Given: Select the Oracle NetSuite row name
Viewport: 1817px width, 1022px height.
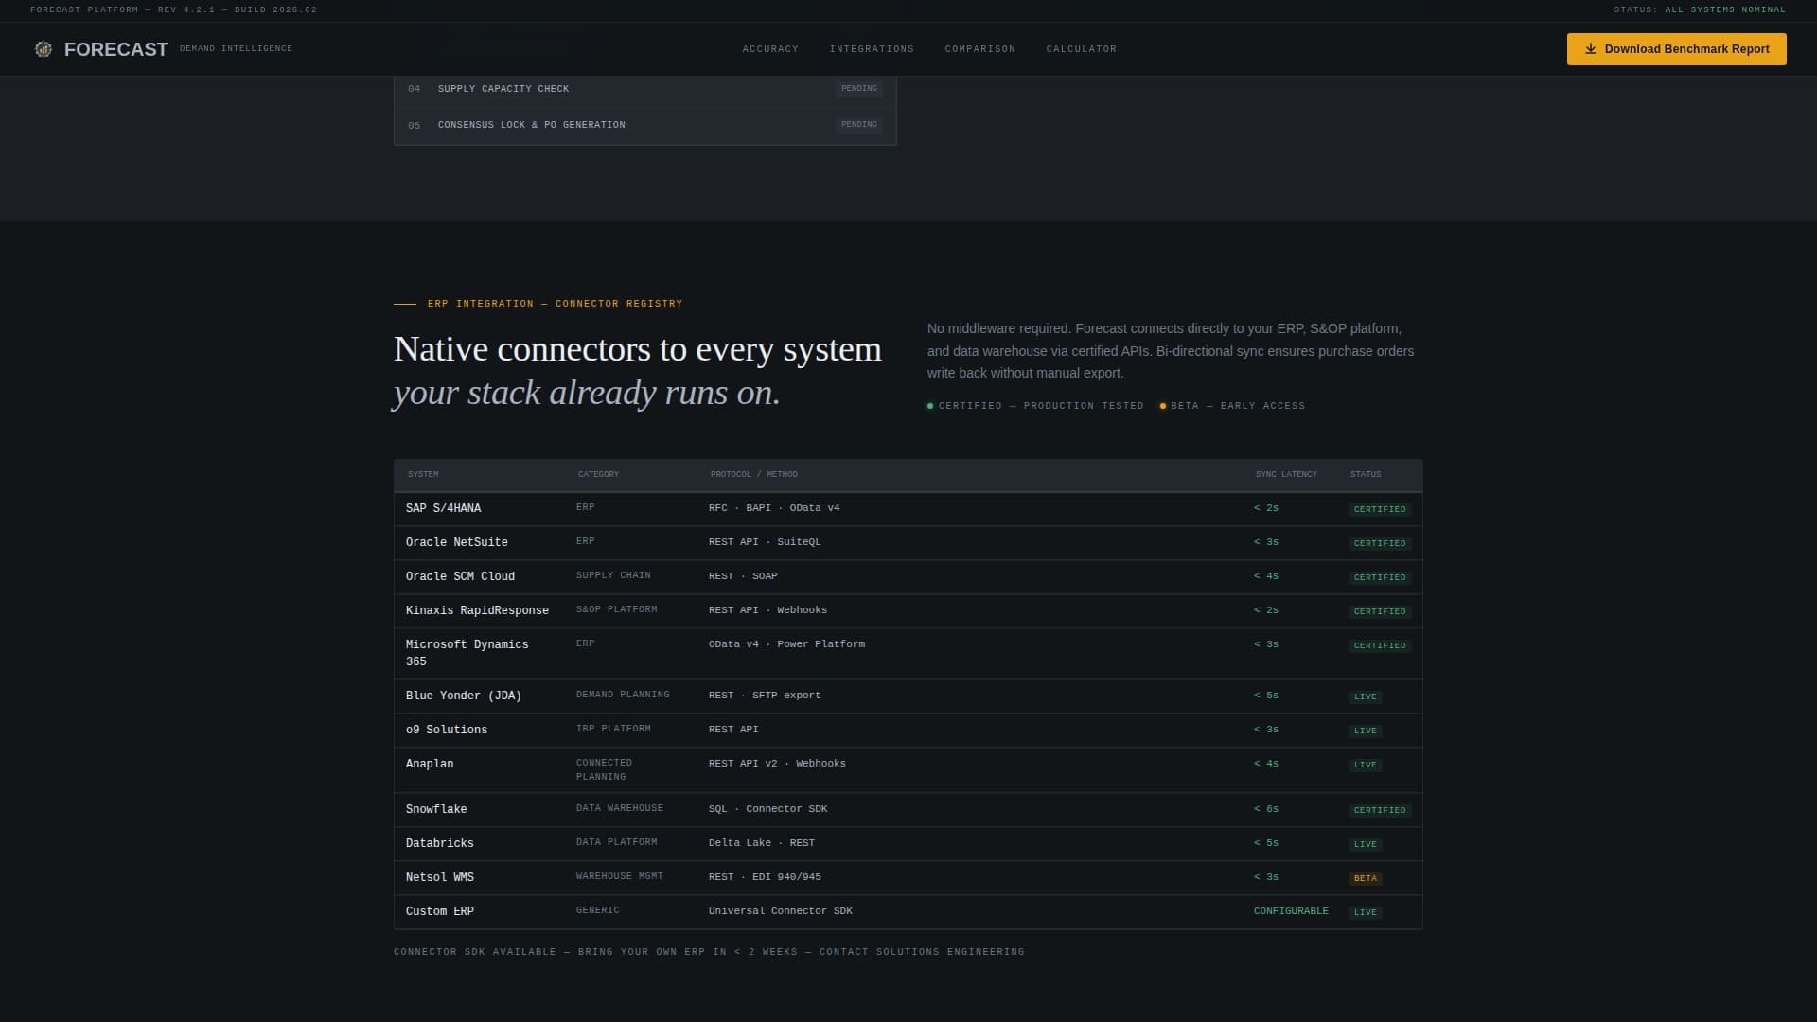Looking at the screenshot, I should [x=456, y=542].
